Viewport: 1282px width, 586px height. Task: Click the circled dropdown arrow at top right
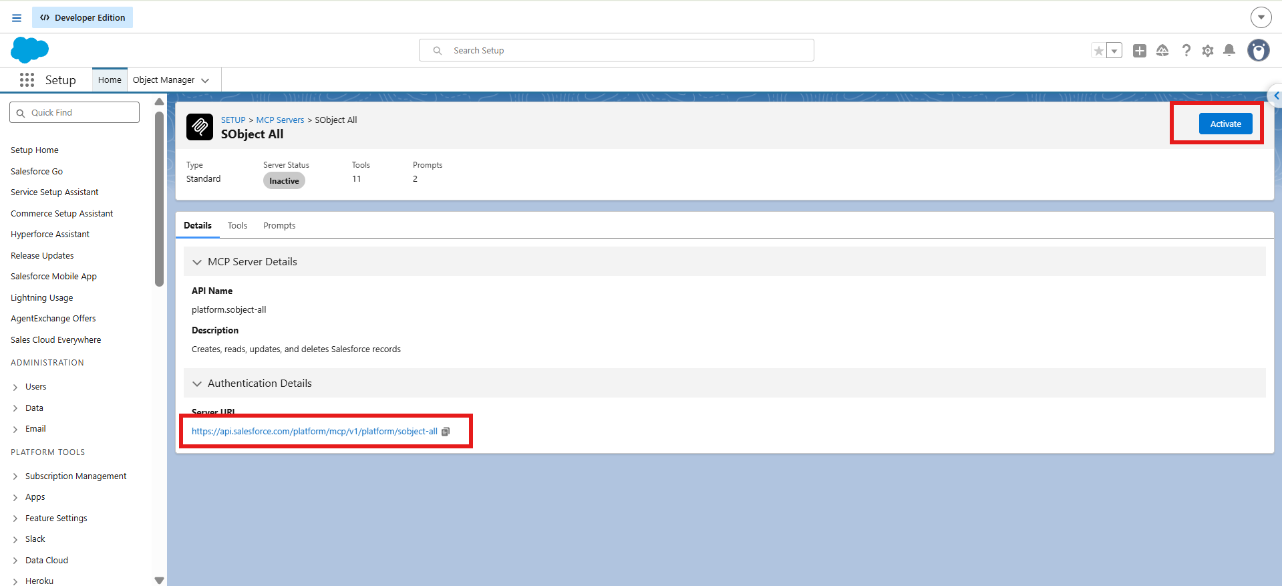pos(1261,17)
